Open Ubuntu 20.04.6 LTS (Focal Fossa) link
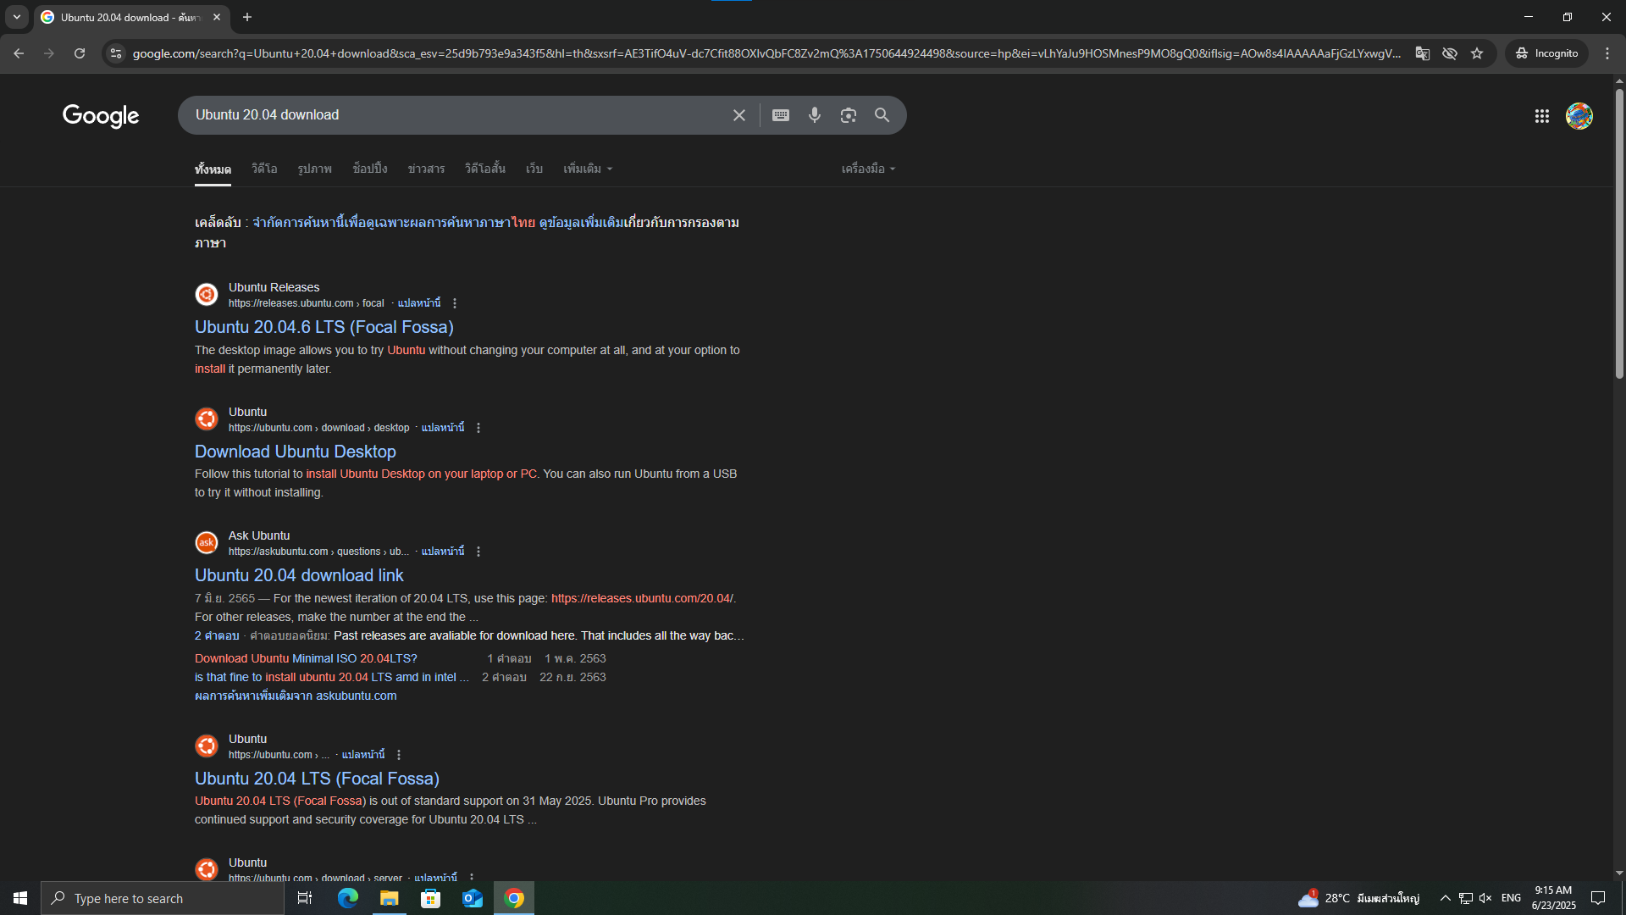Image resolution: width=1626 pixels, height=915 pixels. (x=324, y=327)
